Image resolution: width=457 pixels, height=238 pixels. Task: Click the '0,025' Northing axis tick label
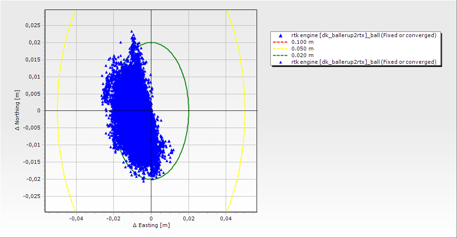click(33, 25)
